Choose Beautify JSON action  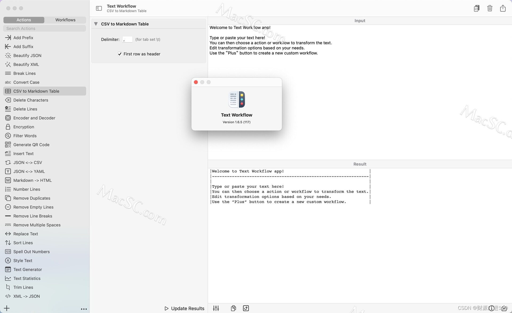point(45,55)
